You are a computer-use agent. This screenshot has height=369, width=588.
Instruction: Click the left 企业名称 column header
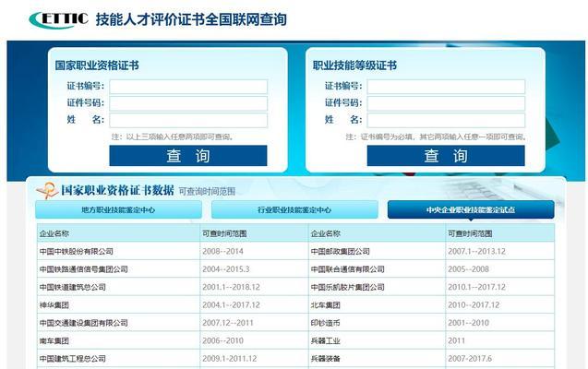tap(54, 233)
